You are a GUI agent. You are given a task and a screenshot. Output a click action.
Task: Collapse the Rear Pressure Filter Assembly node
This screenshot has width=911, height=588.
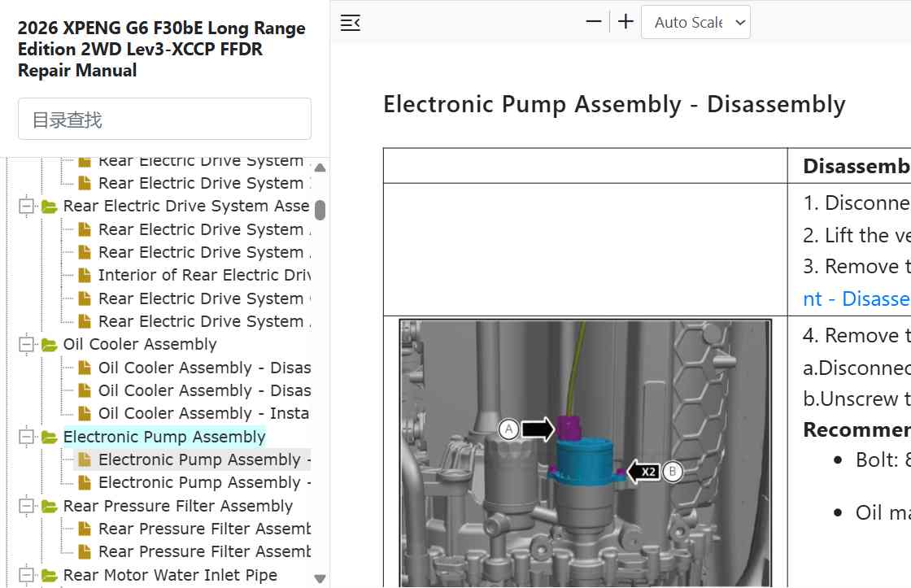(x=26, y=506)
